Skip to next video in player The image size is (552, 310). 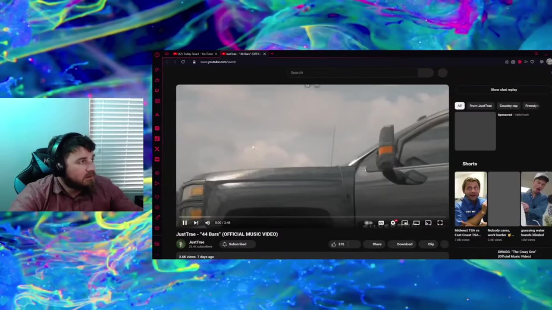click(196, 223)
